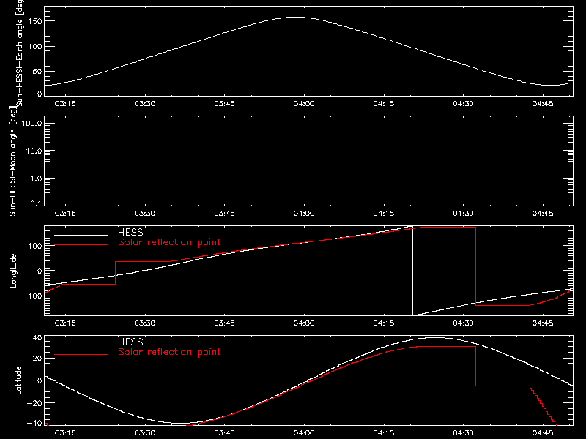Viewport: 586px width, 439px height.
Task: Click "04:00" time label under Earth angle plot
Action: tap(304, 104)
